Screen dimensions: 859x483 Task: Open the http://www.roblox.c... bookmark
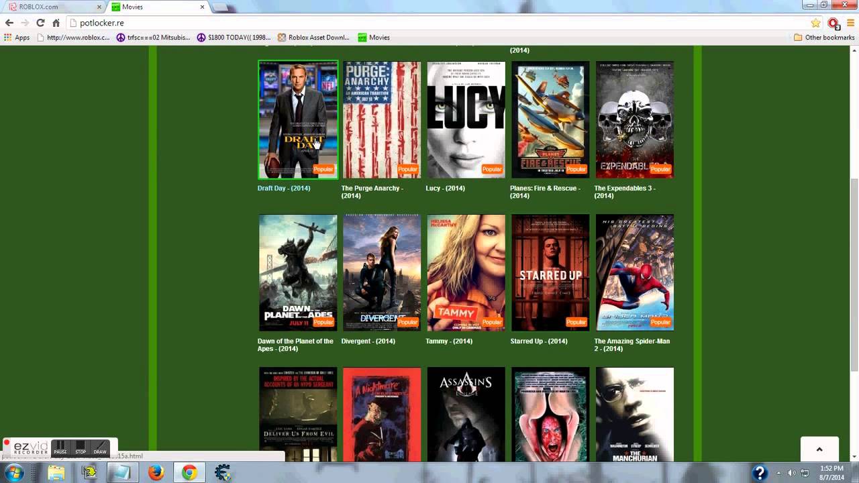pyautogui.click(x=73, y=38)
